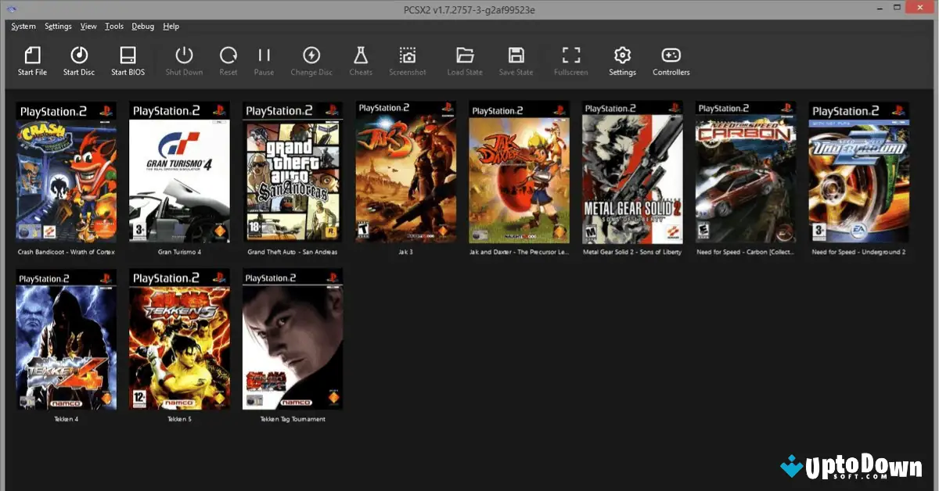
Task: Open Settings via the gear icon
Action: (622, 57)
